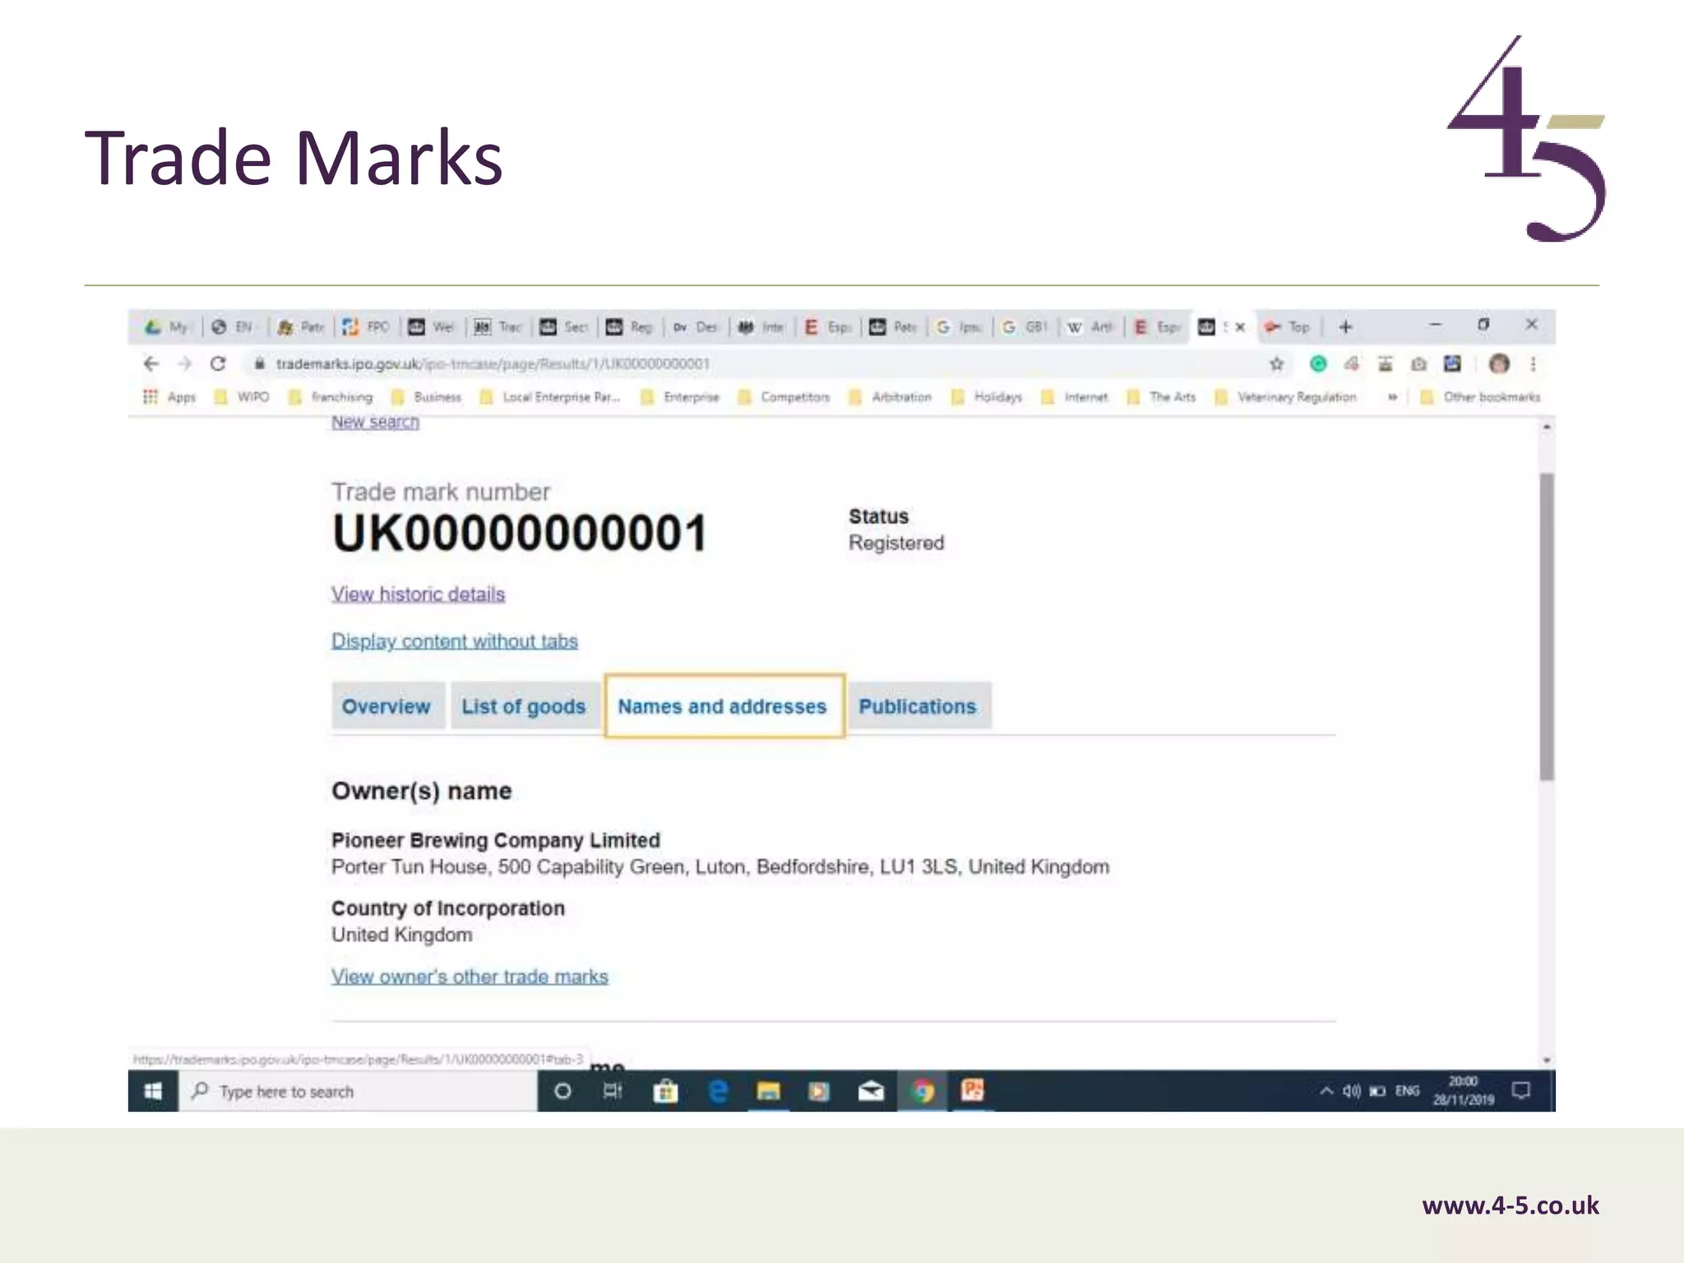Viewport: 1684px width, 1263px height.
Task: Open the Apps shortcut in bookmarks bar
Action: click(170, 397)
